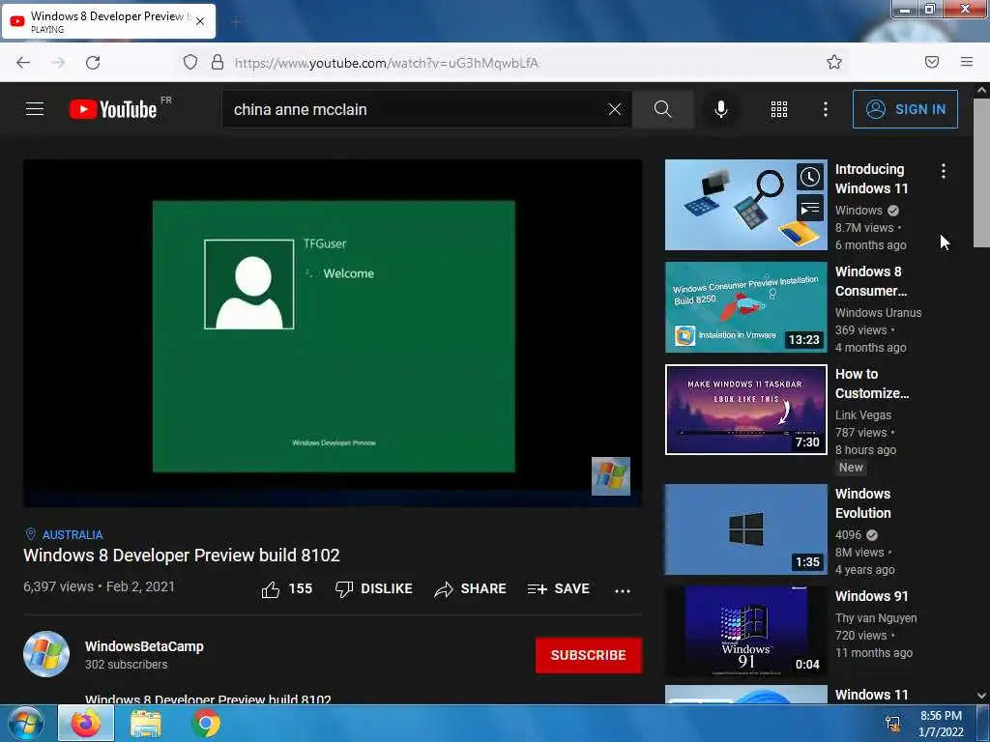Like the video with thumbs up
This screenshot has height=742, width=990.
pos(271,589)
